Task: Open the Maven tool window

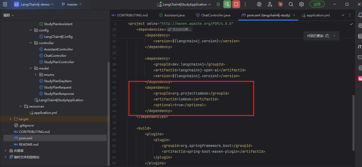Action: (360, 47)
